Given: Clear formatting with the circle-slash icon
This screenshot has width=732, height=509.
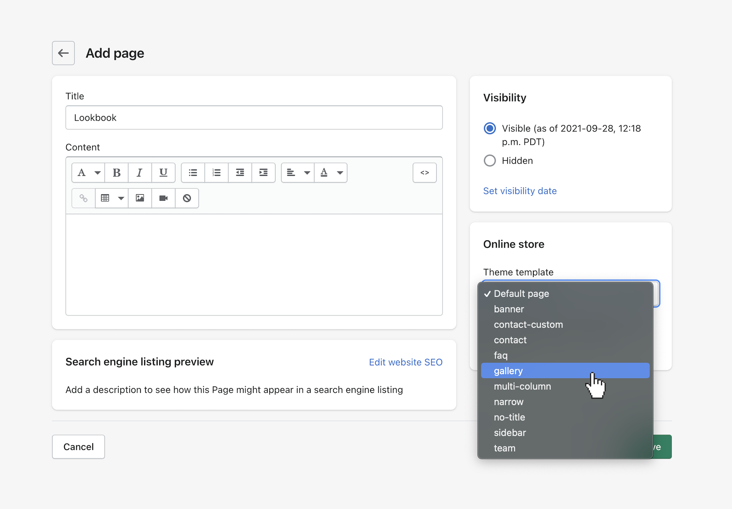Looking at the screenshot, I should click(187, 198).
